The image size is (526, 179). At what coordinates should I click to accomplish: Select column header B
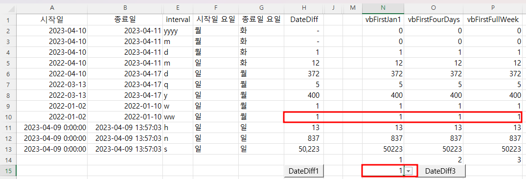coord(125,8)
